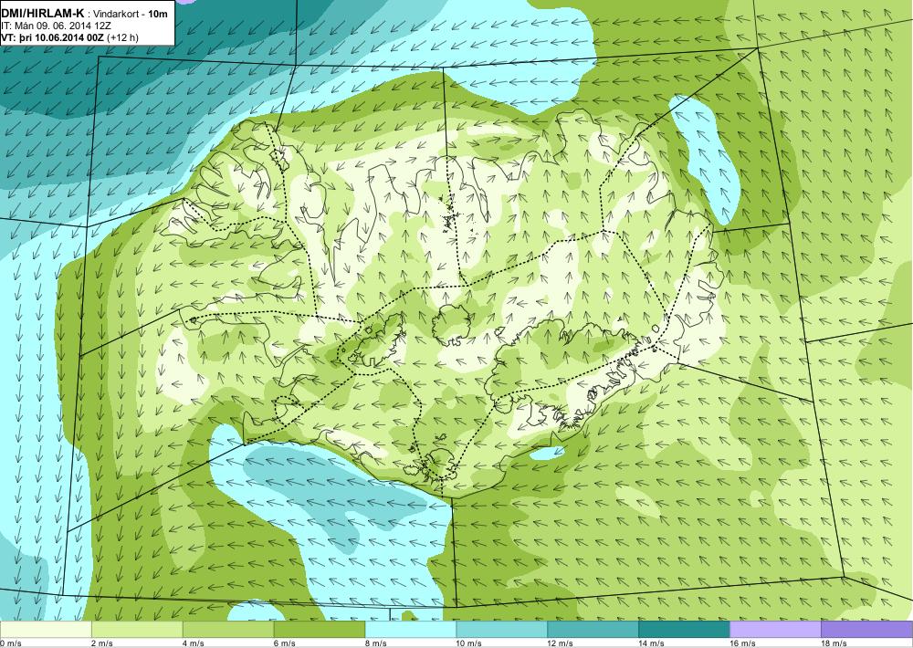913x648 pixels.
Task: Select the swatch between 10 and 12 m/s
Action: pos(501,630)
